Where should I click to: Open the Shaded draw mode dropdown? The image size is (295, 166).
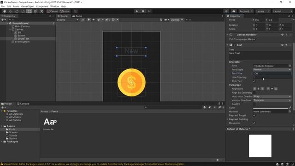pyautogui.click(x=68, y=20)
